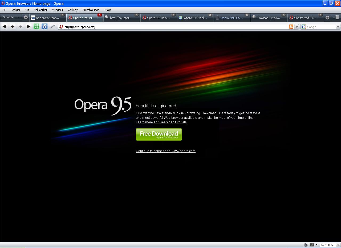
Task: Open the StumbleUpon menu
Action: click(x=91, y=10)
